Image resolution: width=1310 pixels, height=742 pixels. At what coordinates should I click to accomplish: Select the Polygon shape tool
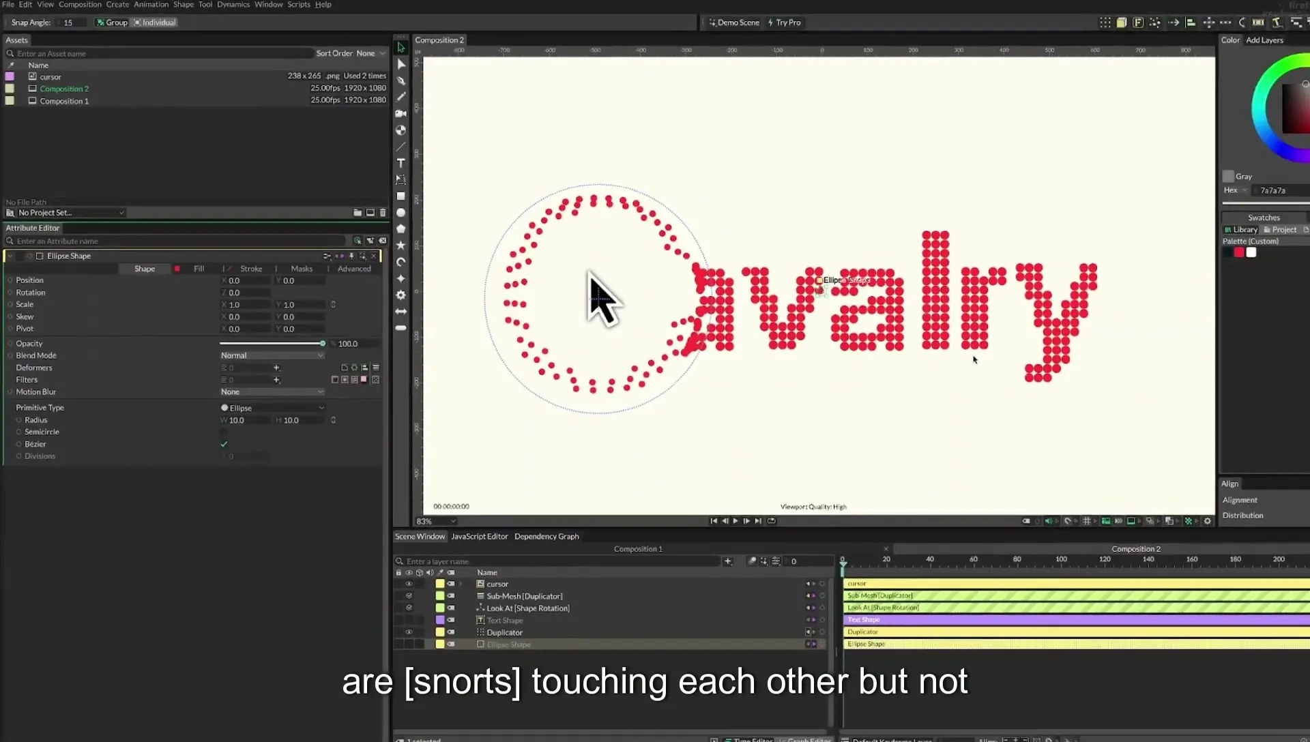point(401,229)
